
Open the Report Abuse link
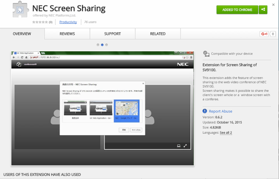220,111
